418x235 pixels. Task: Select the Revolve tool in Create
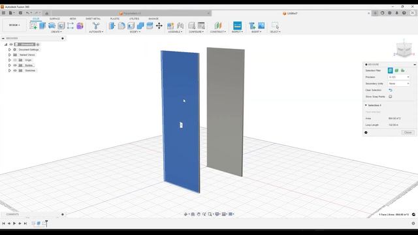tap(52, 25)
